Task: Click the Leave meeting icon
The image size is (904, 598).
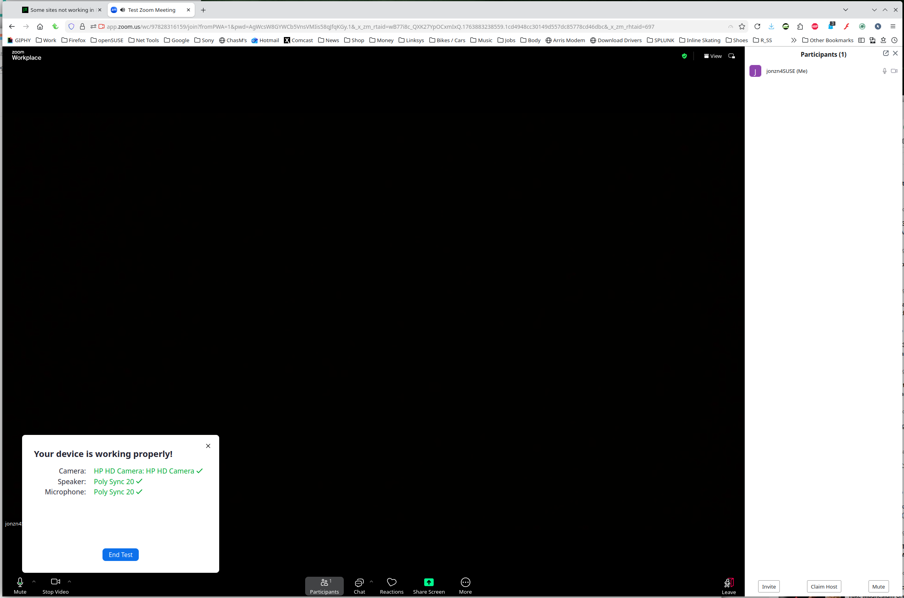Action: 728,583
